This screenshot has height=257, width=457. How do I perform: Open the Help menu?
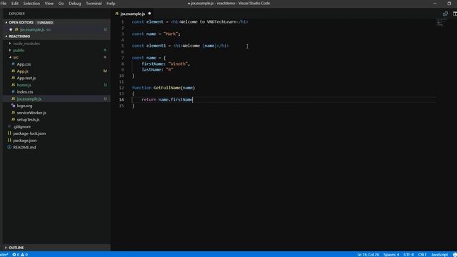(x=111, y=4)
